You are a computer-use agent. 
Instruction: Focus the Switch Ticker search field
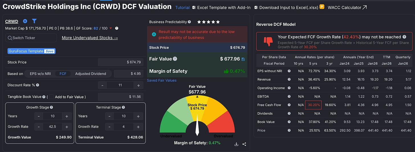pyautogui.click(x=31, y=38)
